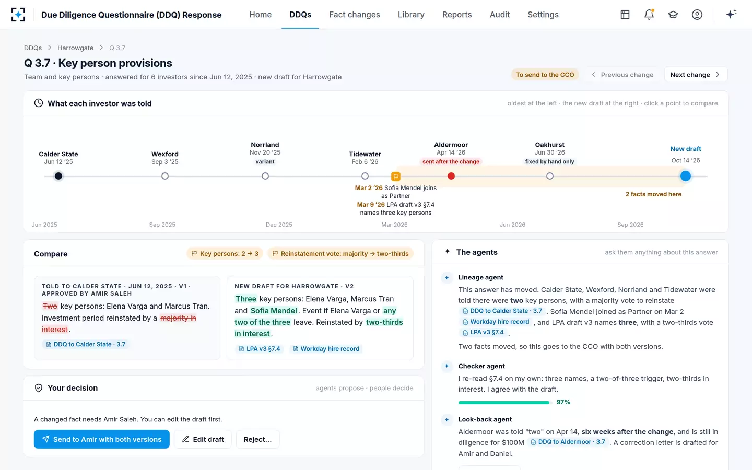The image size is (752, 470).
Task: Open LPA v3 §7.4 source in new draft
Action: tap(259, 349)
